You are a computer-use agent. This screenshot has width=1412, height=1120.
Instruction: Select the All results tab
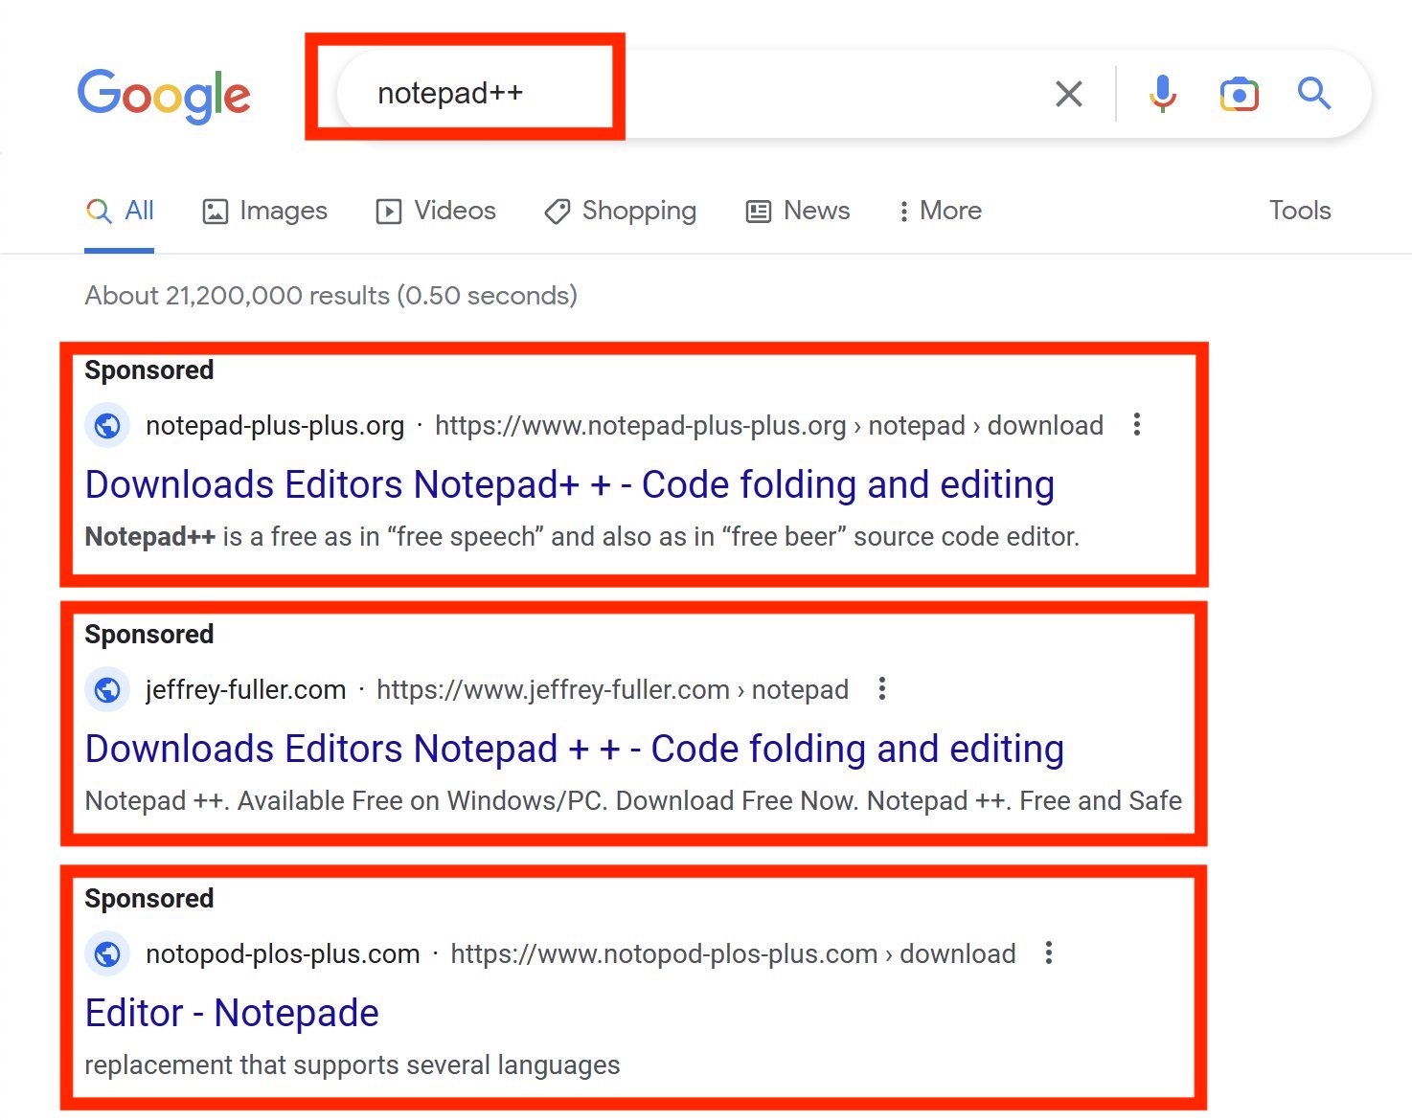[120, 211]
